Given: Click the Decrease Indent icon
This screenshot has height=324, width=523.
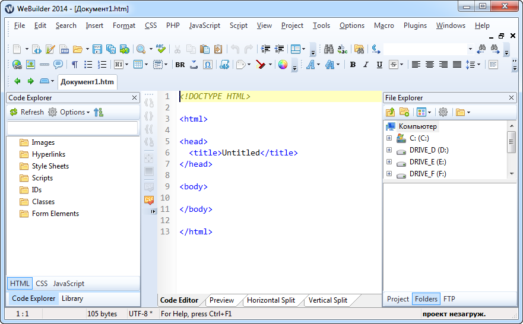Looking at the screenshot, I should point(279,49).
